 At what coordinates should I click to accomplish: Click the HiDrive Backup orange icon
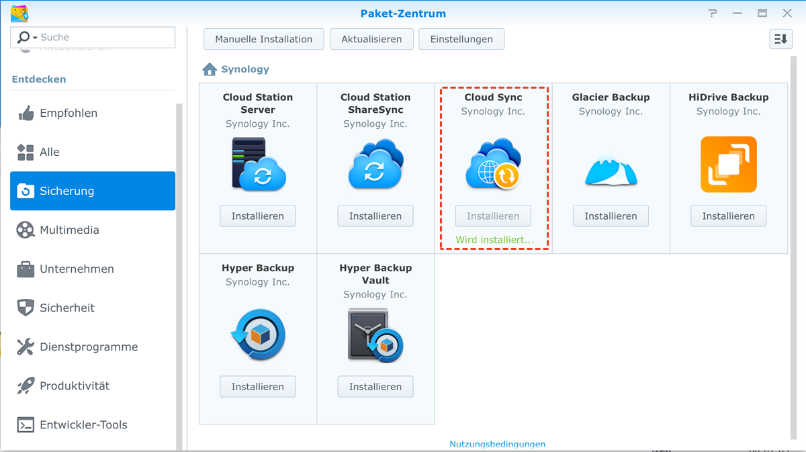[728, 164]
